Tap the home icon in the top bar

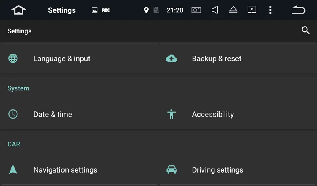(19, 10)
